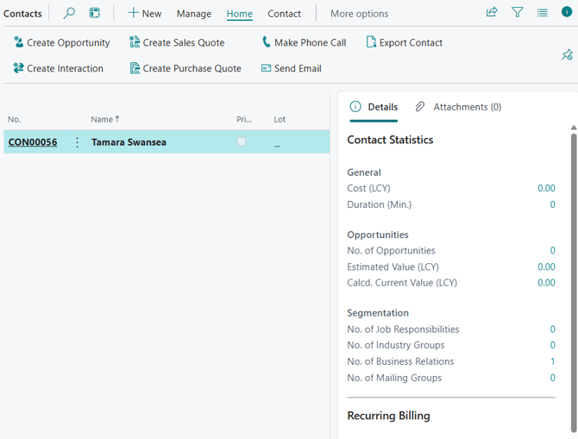Open Duration (Min.) value
This screenshot has height=439, width=578.
(553, 204)
